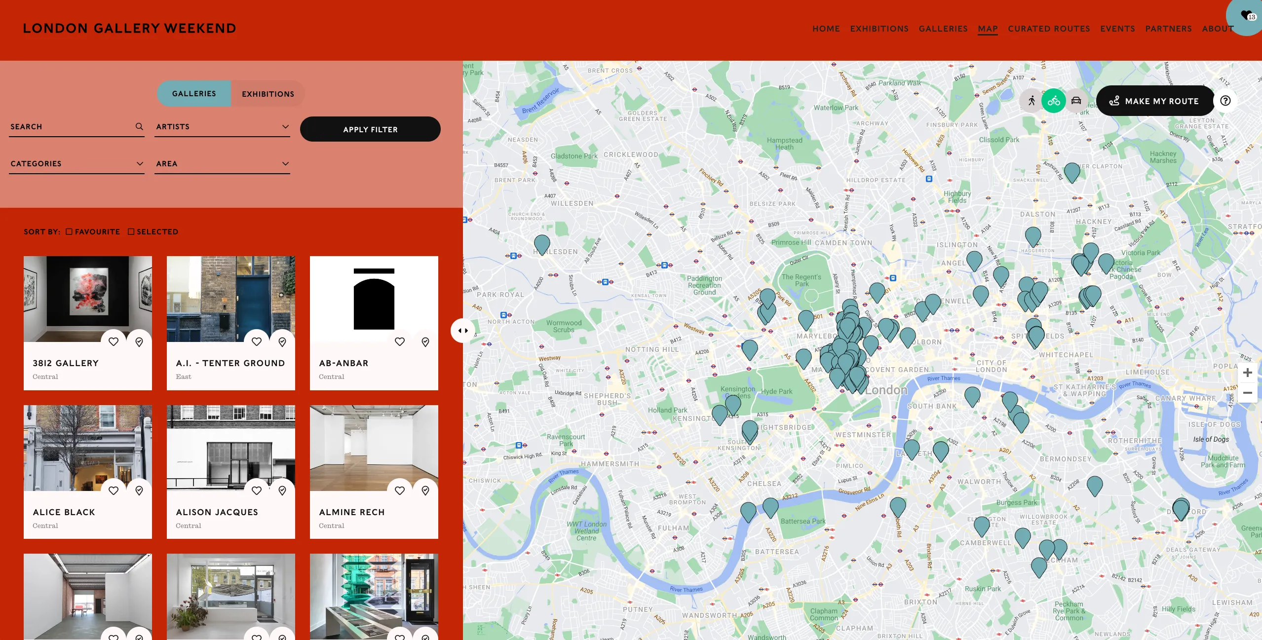Select walking travel mode icon
This screenshot has width=1262, height=640.
click(1032, 101)
